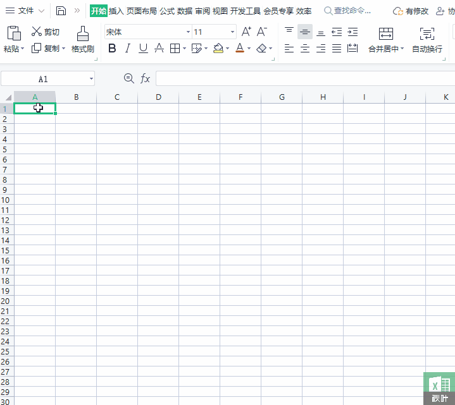Click the 有修改 cloud status button
This screenshot has width=455, height=405.
click(x=411, y=11)
